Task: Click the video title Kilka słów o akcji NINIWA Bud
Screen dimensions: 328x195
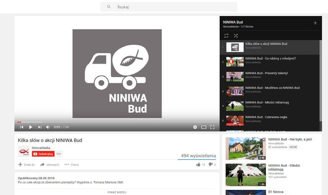Action: click(50, 140)
